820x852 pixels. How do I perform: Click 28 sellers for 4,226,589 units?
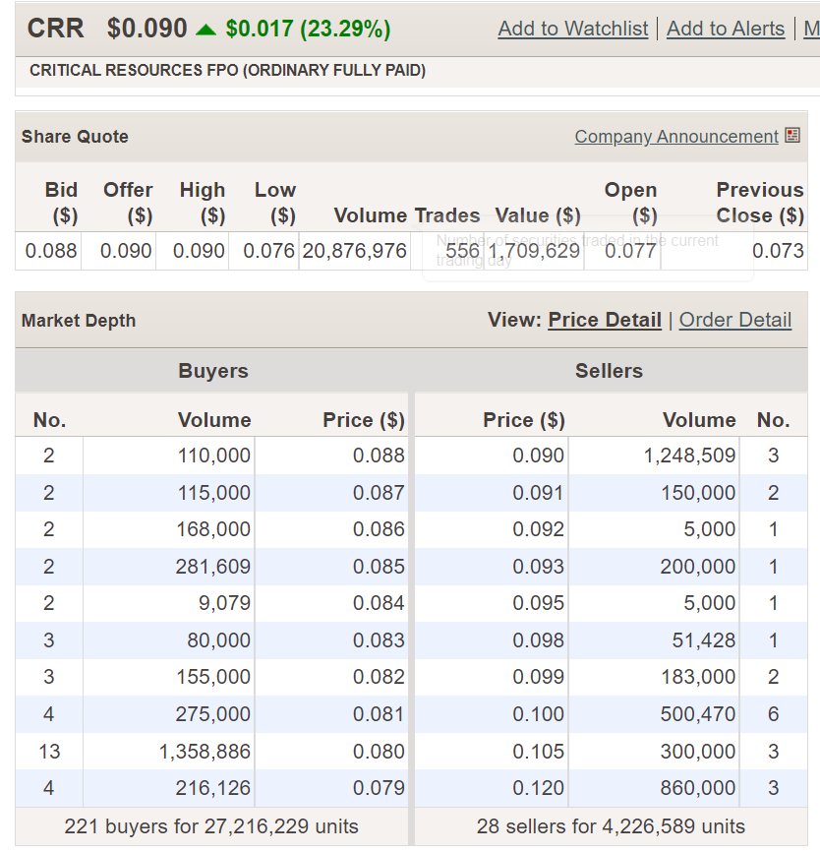tap(611, 826)
